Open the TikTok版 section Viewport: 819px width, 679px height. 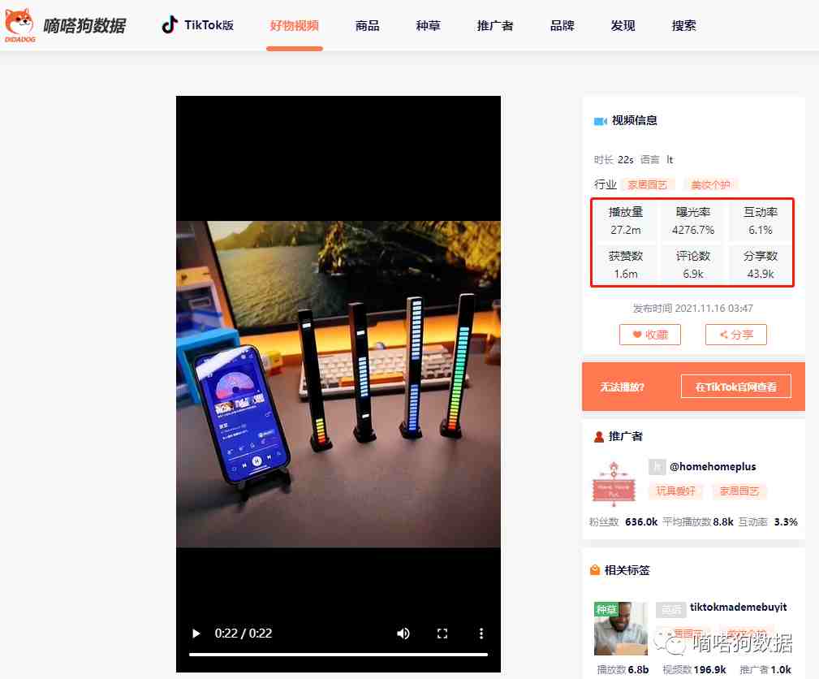197,25
